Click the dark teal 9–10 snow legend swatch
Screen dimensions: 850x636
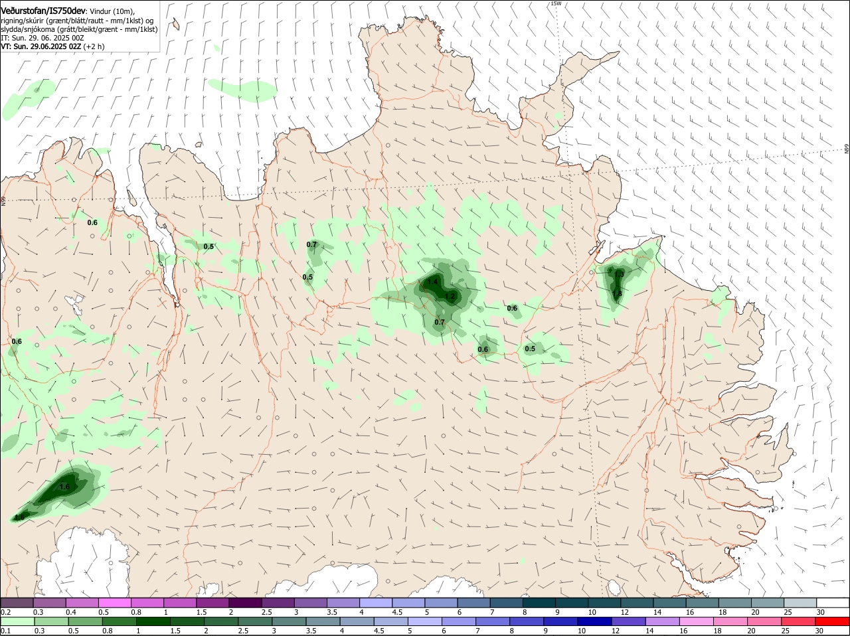(x=572, y=602)
